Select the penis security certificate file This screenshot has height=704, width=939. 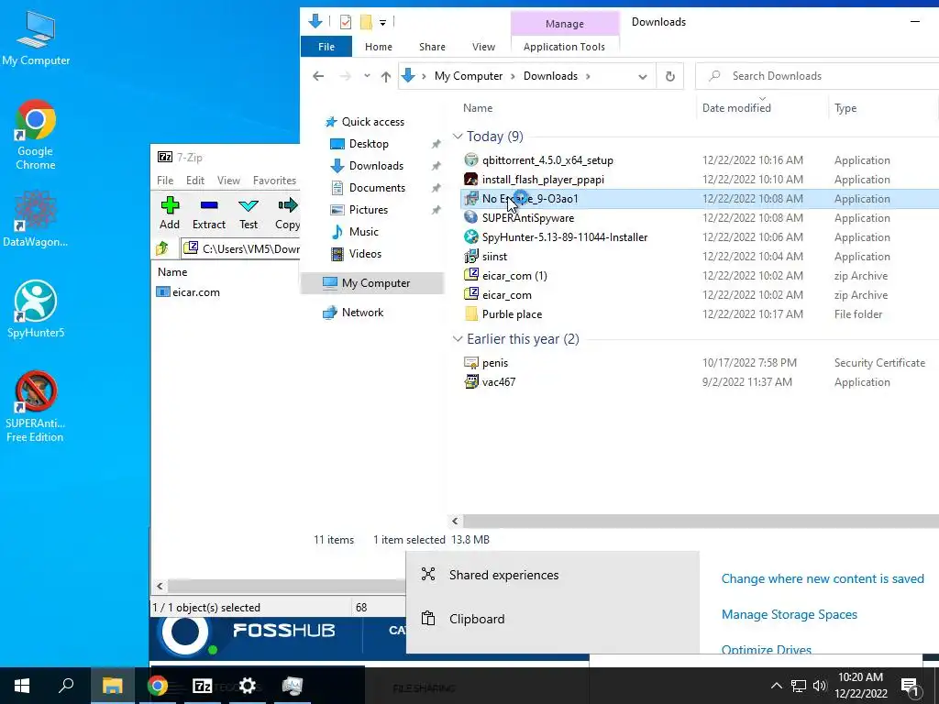coord(494,363)
